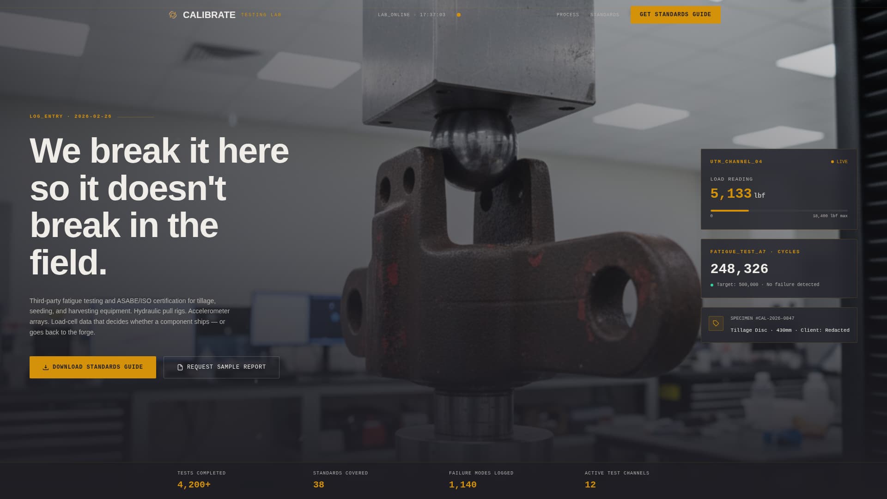887x499 pixels.
Task: Select the FATIGUE_TEST_A7 cycles panel
Action: click(x=778, y=268)
